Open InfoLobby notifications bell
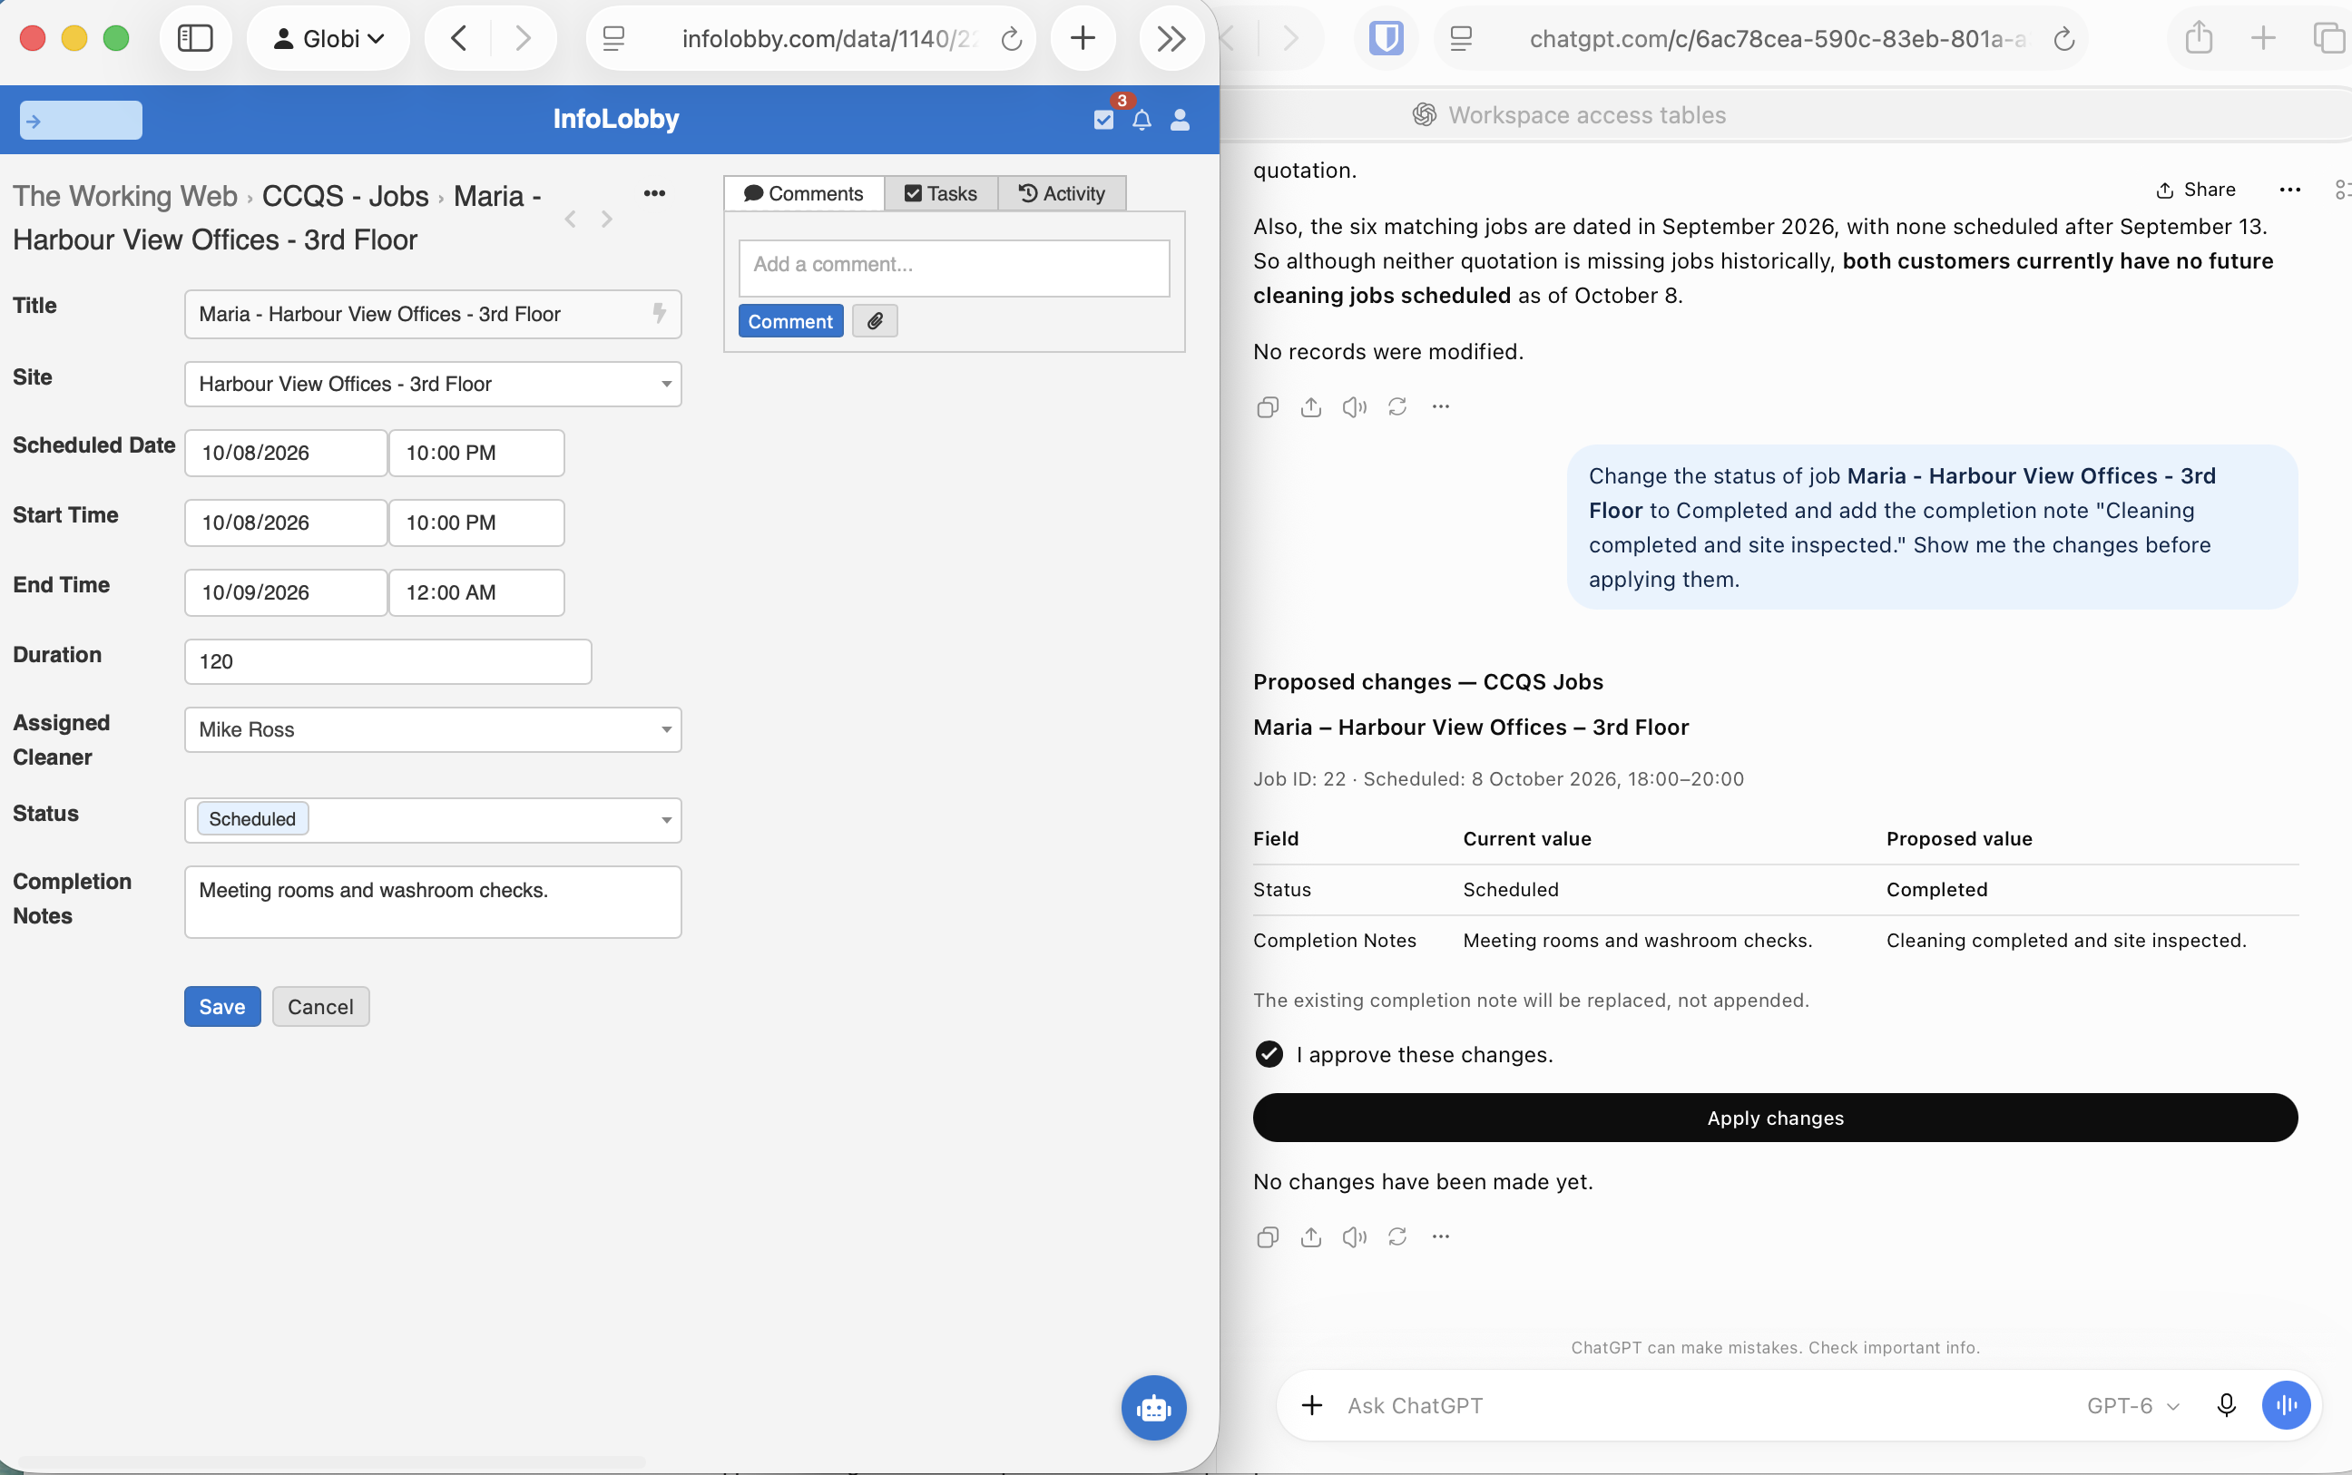The height and width of the screenshot is (1475, 2352). 1142,120
